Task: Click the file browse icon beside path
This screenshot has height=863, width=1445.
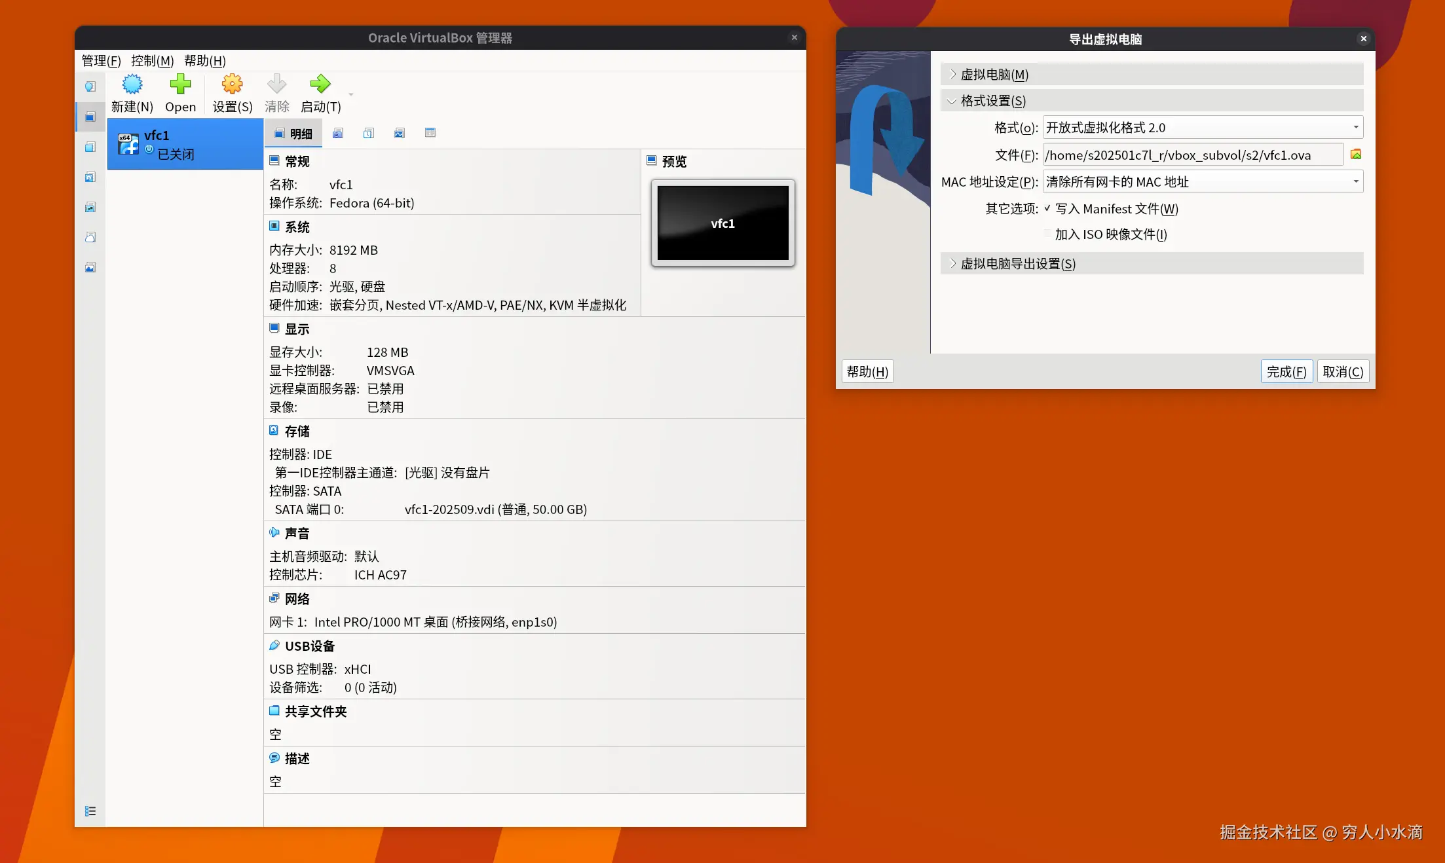Action: point(1356,155)
